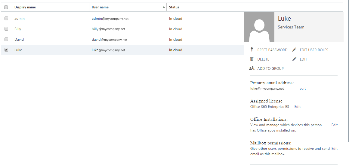The height and width of the screenshot is (166, 349).
Task: Tick the checkbox next to David
Action: (x=6, y=40)
